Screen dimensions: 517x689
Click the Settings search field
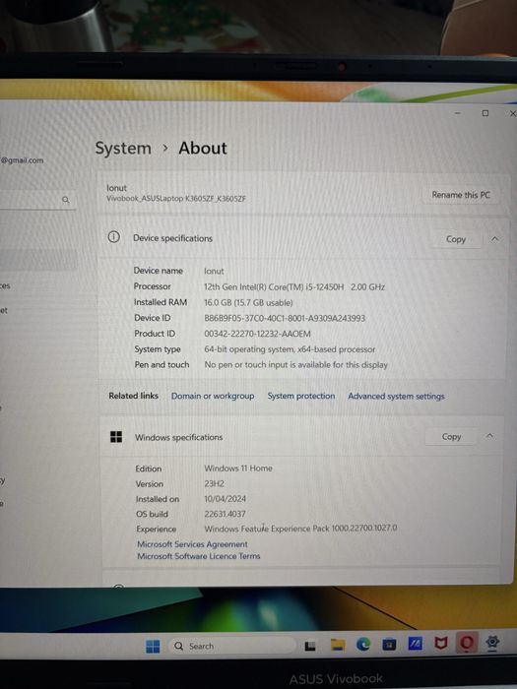[x=37, y=200]
